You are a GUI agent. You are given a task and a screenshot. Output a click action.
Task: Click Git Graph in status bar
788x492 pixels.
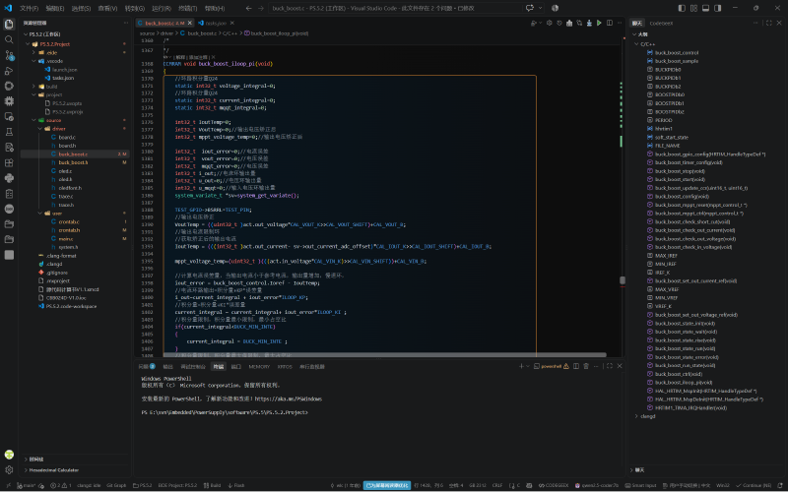click(116, 485)
